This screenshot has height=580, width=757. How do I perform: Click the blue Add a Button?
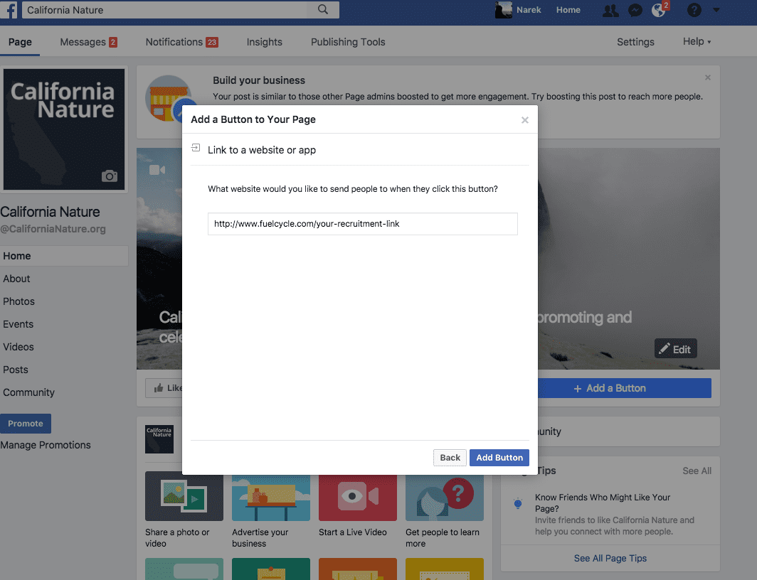click(x=624, y=388)
